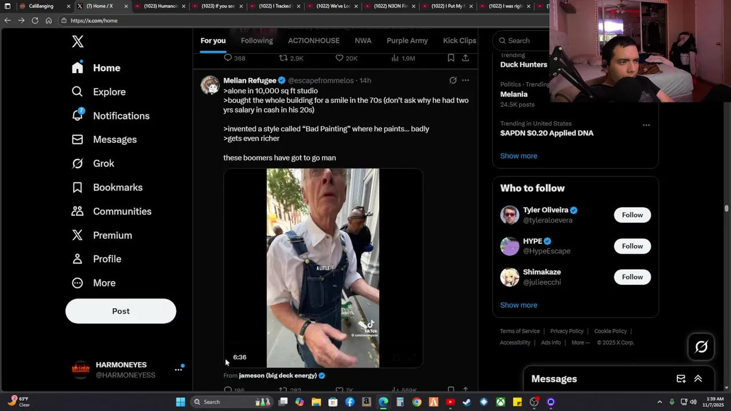Switch to the For you tab
Screen dimensions: 731x411
213,41
